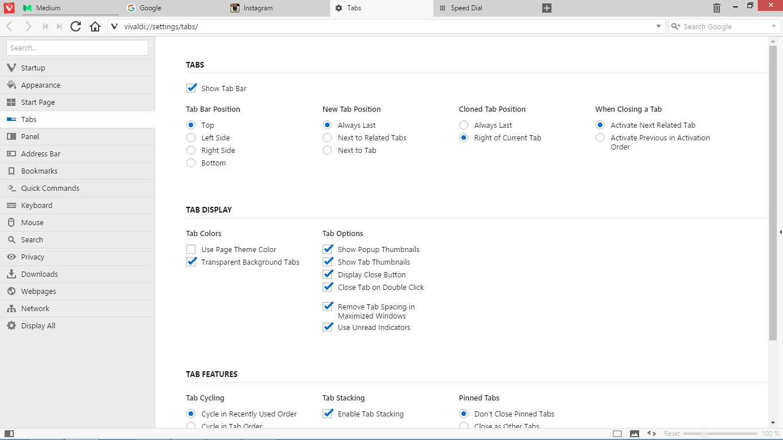Expand the search field history dropdown arrow
Viewport: 783px width, 440px height.
pyautogui.click(x=773, y=26)
